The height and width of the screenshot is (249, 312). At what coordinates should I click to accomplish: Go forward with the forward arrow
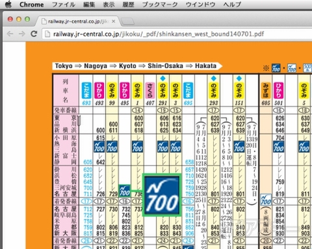tap(21, 34)
